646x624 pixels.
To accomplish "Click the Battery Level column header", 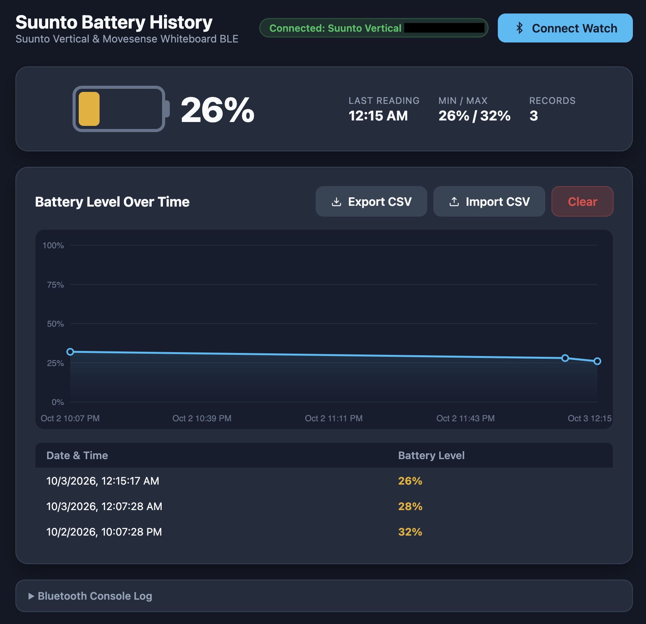I will (x=431, y=456).
